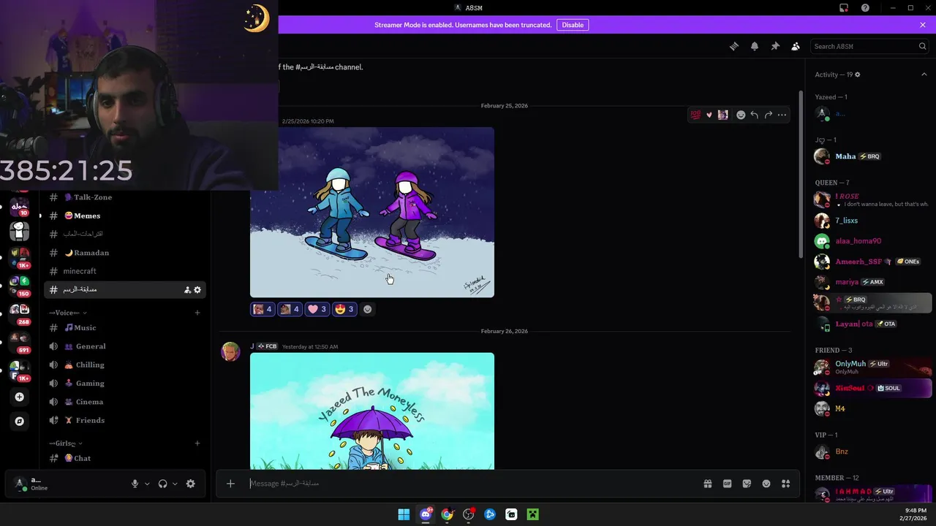Collapse the Activity section chevron
This screenshot has height=526, width=936.
924,75
